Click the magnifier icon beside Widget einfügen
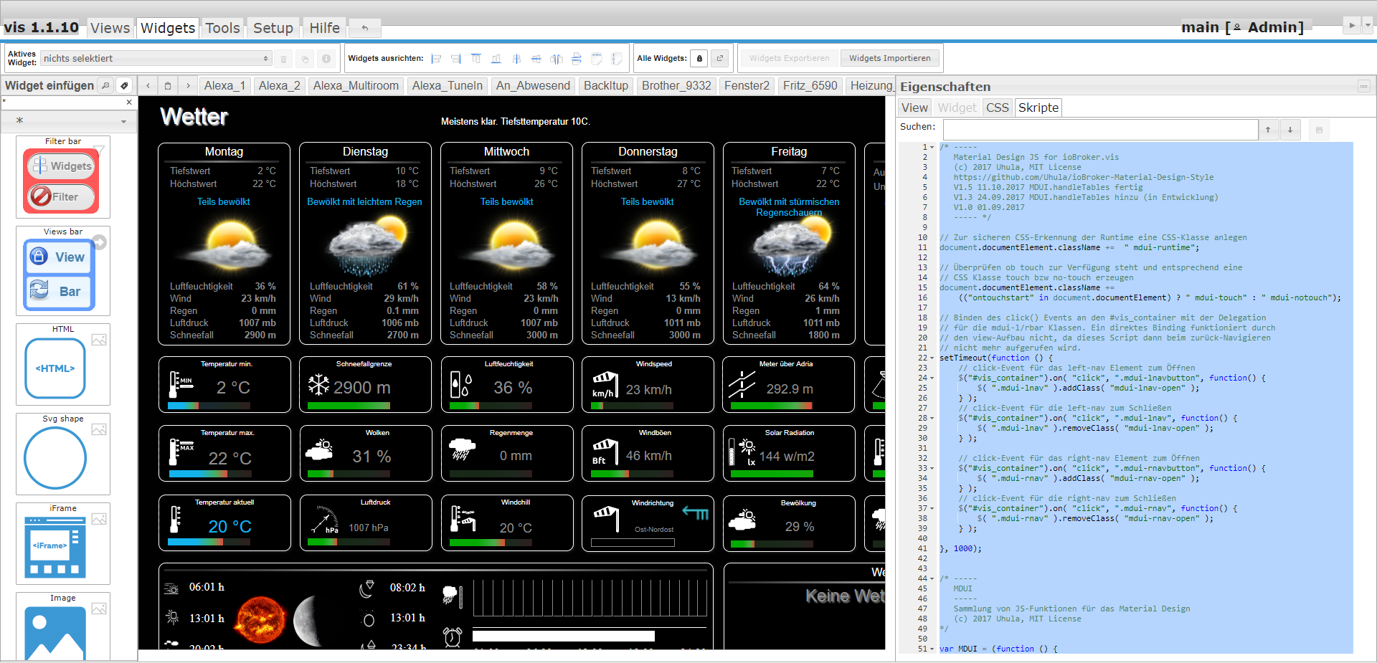 coord(105,86)
